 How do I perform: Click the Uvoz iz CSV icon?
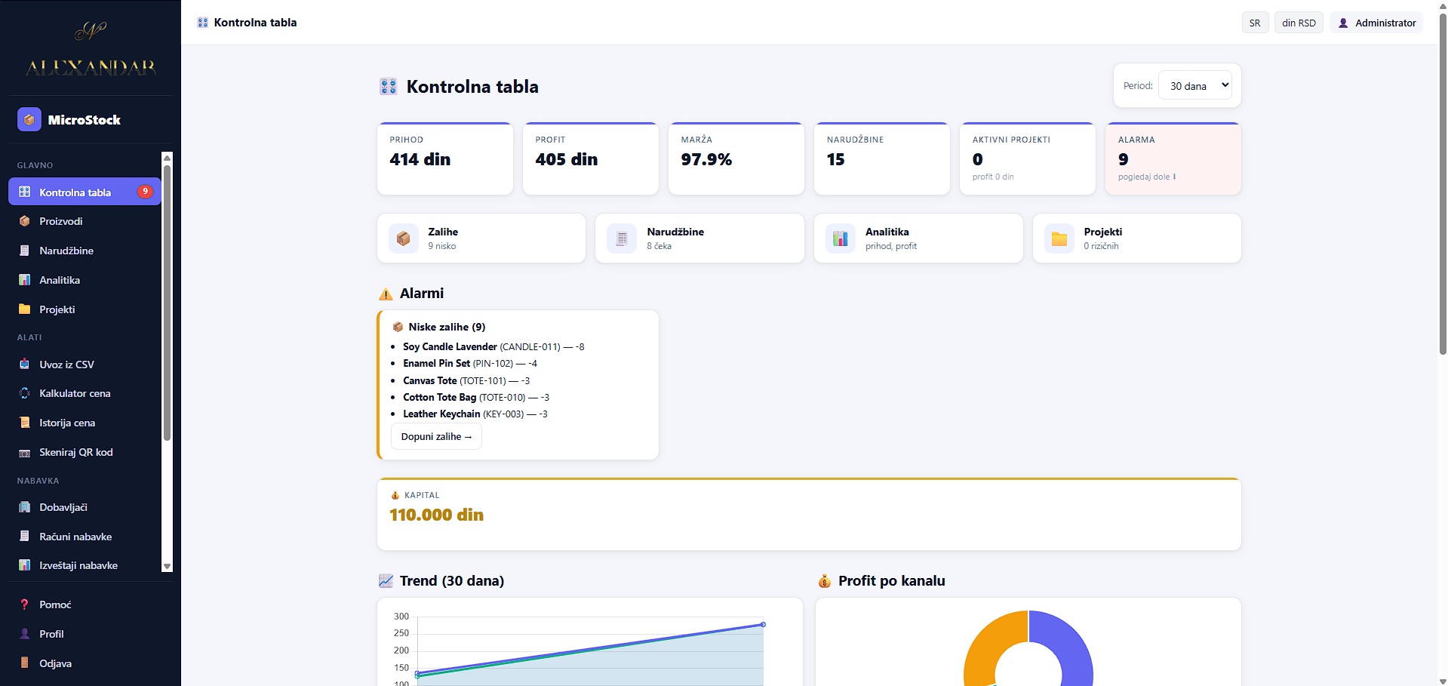[25, 365]
